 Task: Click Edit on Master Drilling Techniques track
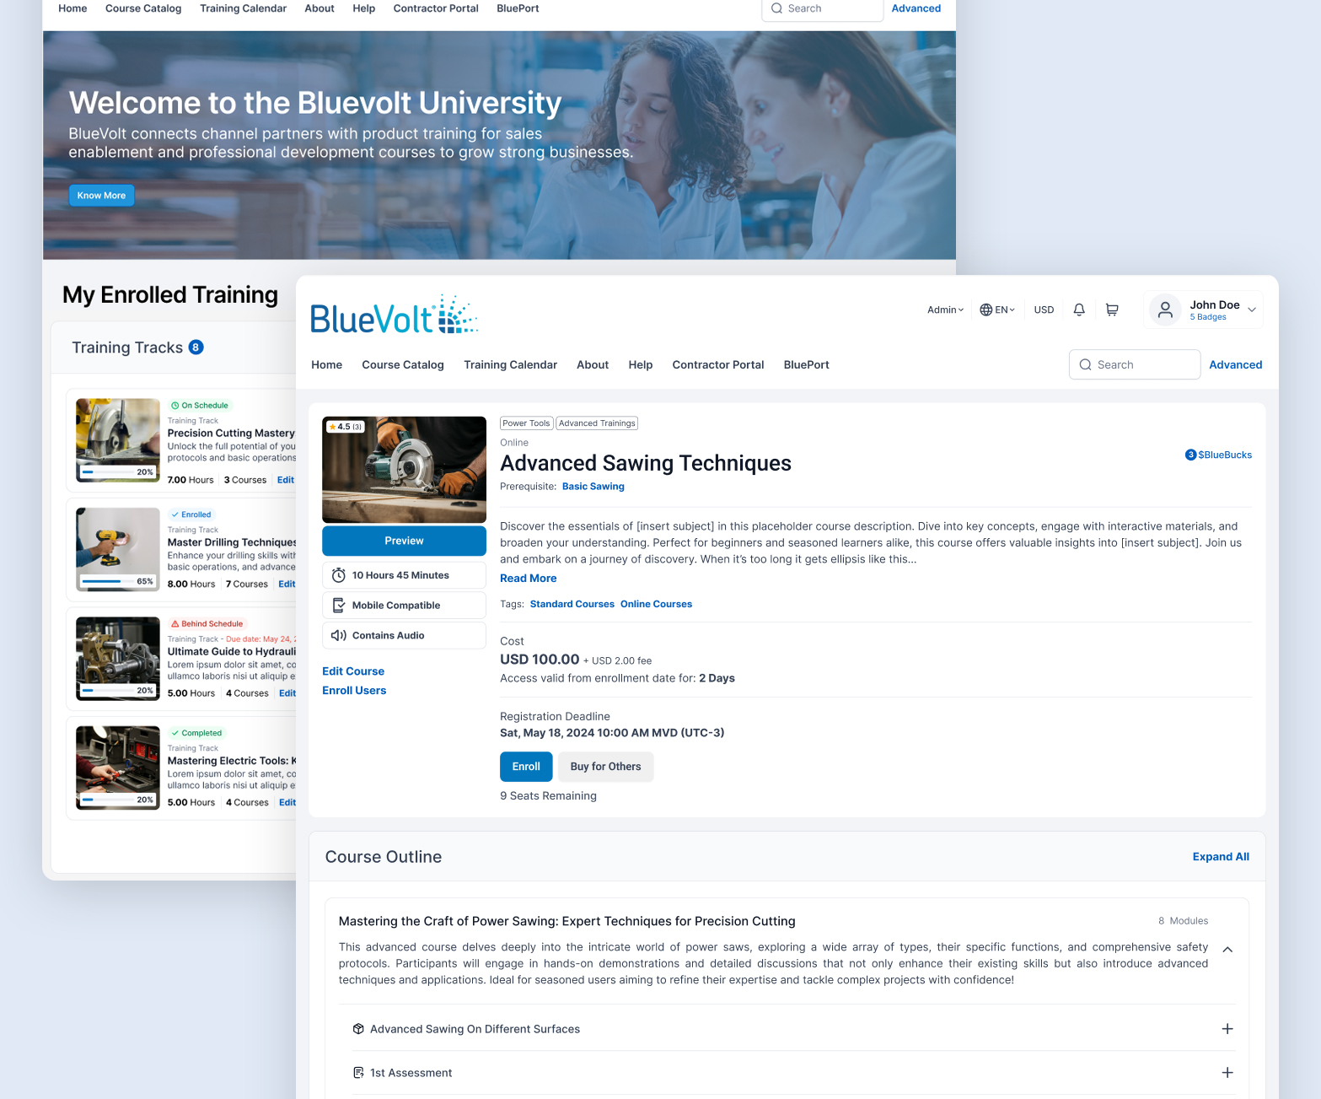287,585
